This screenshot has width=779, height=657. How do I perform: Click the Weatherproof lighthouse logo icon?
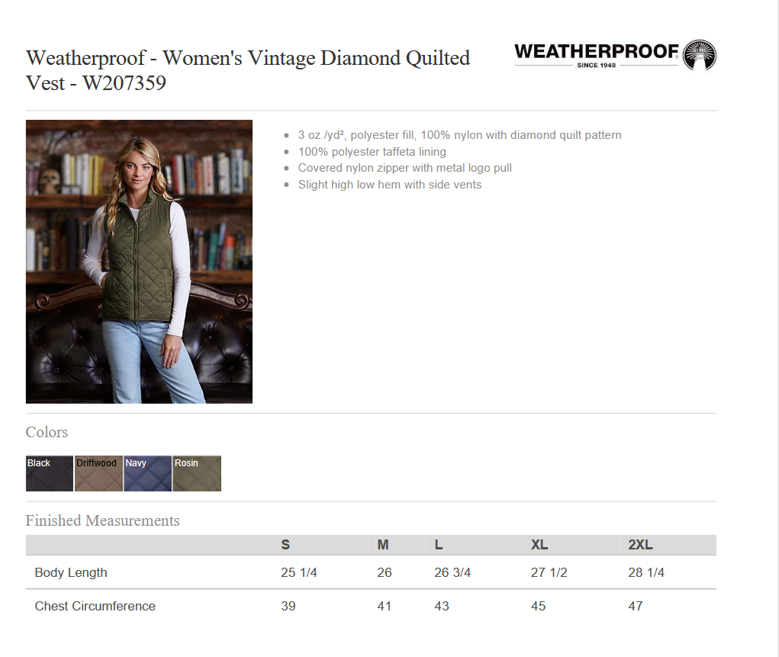[x=700, y=55]
